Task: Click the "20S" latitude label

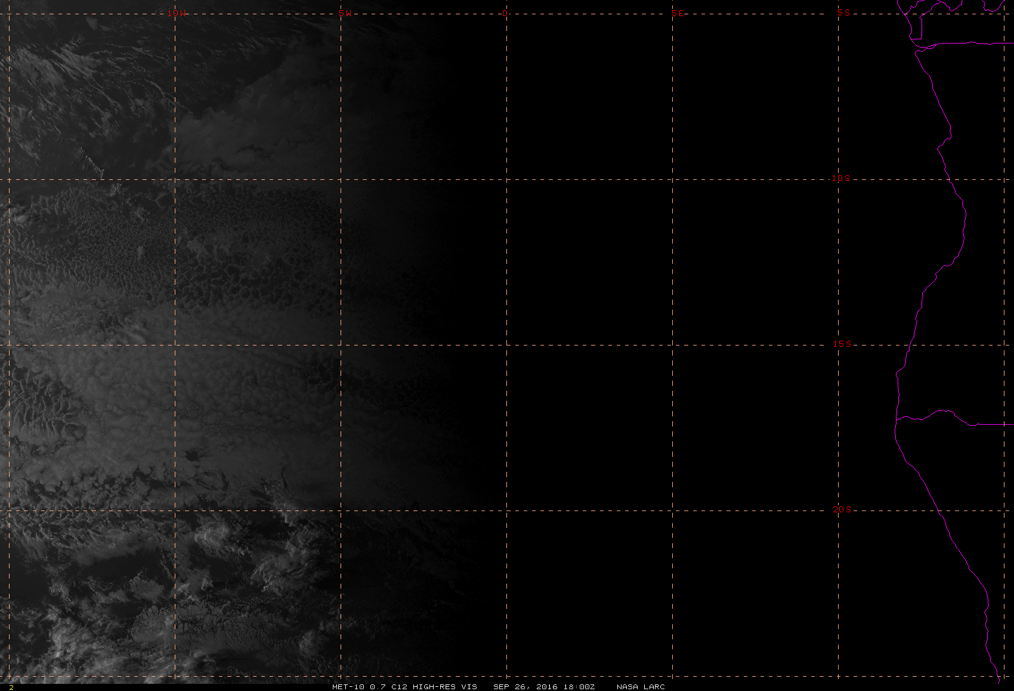Action: (x=842, y=509)
